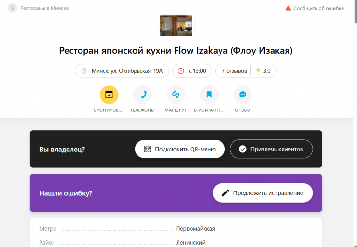Click the review speech bubble icon
357x247 pixels.
[x=243, y=95]
